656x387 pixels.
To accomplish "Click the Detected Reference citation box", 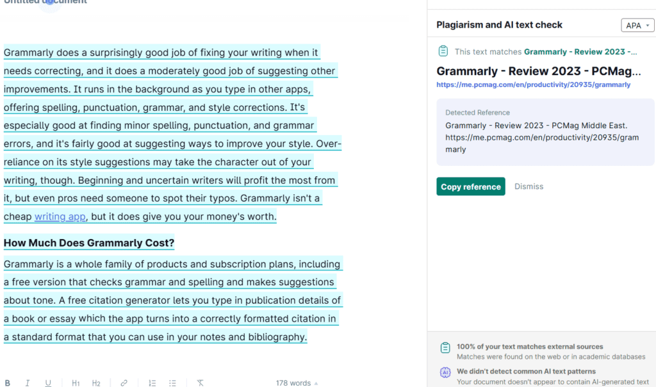I will click(x=545, y=132).
